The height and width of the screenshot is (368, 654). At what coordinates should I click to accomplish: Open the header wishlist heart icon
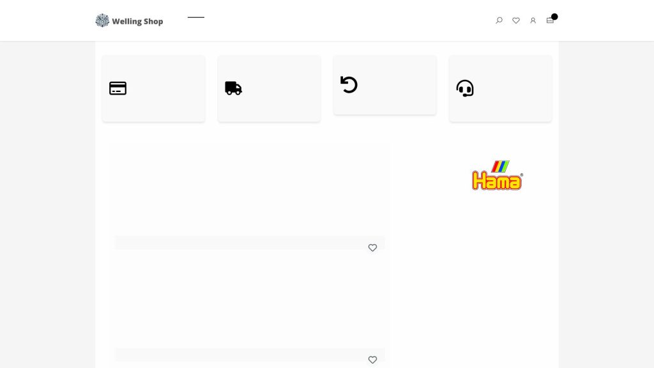516,20
